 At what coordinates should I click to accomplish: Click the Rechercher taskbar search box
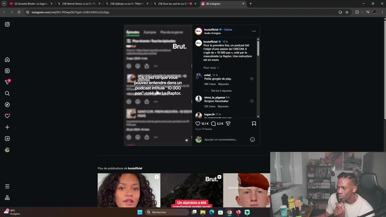(x=167, y=212)
